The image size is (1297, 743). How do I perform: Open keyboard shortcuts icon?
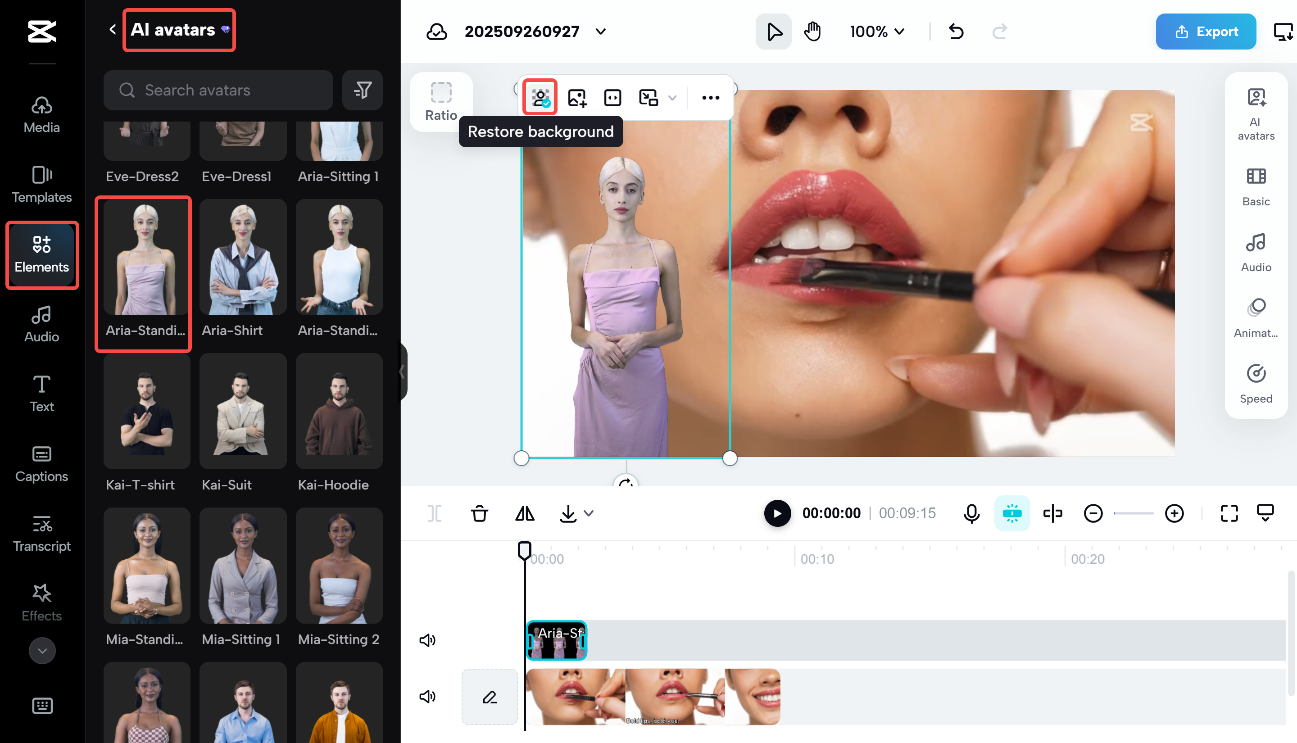click(x=42, y=706)
